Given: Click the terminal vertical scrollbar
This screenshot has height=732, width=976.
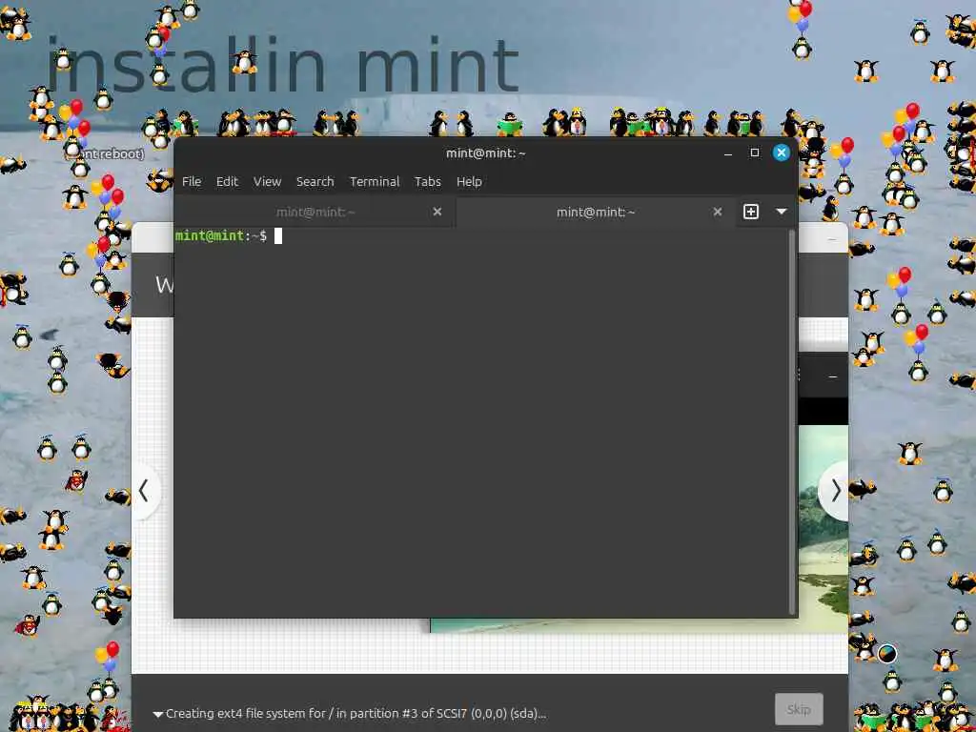Looking at the screenshot, I should tap(792, 422).
